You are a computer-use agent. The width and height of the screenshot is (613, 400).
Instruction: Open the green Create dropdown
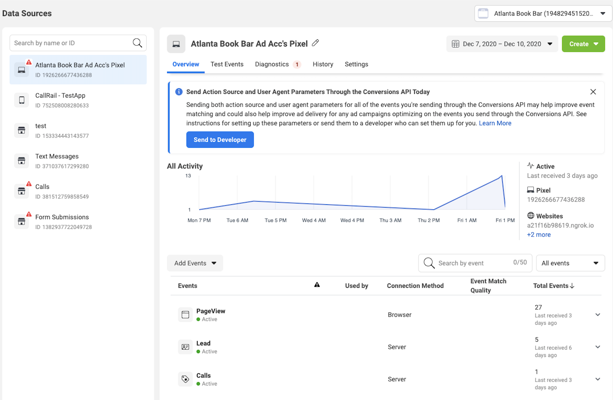(x=583, y=44)
